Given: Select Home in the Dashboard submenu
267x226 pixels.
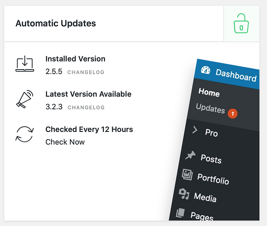Looking at the screenshot, I should point(209,92).
